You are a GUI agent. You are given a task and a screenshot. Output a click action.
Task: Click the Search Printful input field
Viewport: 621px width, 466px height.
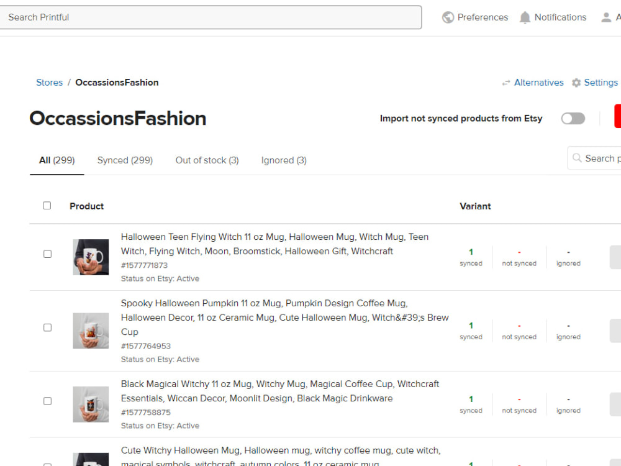[211, 17]
